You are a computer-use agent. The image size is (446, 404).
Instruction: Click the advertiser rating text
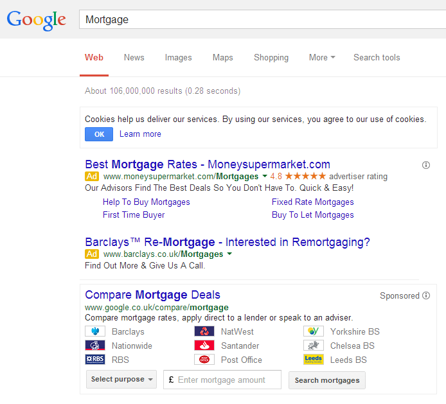(358, 176)
